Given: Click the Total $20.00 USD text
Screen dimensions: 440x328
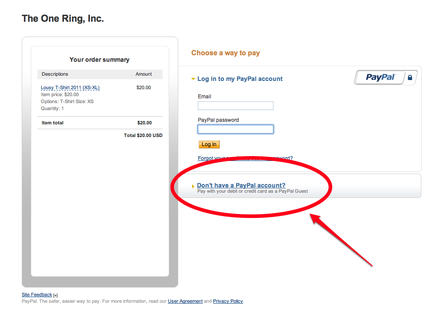Looking at the screenshot, I should pos(143,135).
